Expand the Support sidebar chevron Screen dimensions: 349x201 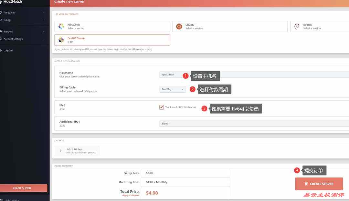(44, 32)
